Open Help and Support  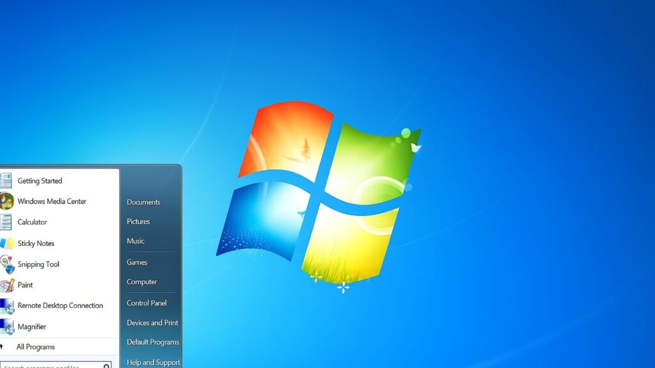click(154, 362)
